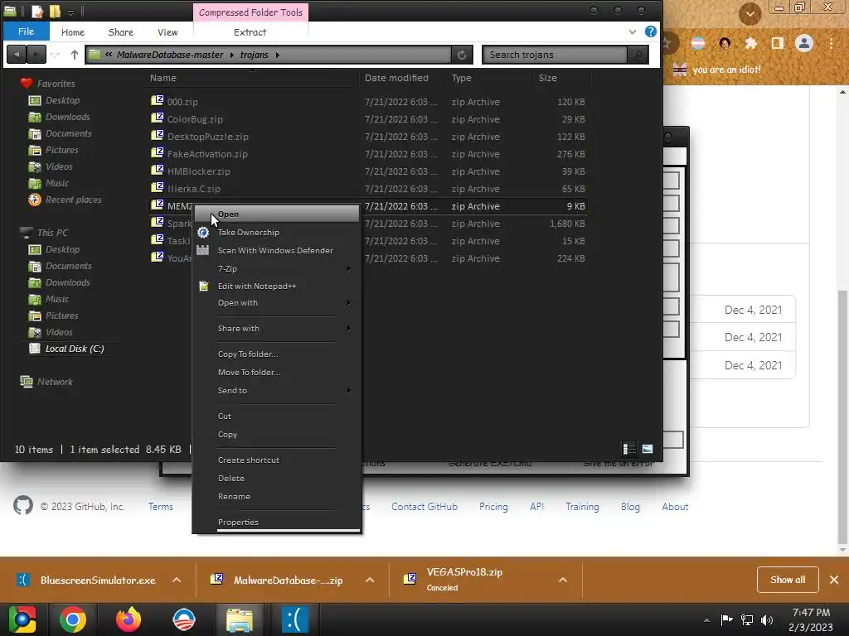
Task: Select Rename in the context menu
Action: point(277,497)
